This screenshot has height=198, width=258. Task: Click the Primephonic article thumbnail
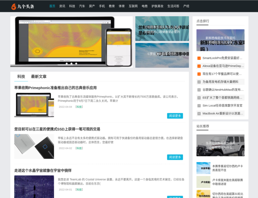click(x=34, y=105)
